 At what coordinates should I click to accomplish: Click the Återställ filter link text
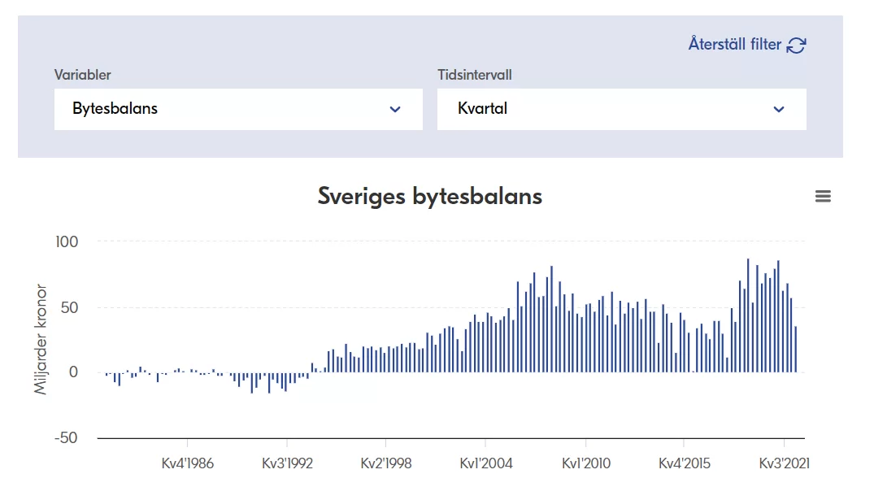coord(734,45)
